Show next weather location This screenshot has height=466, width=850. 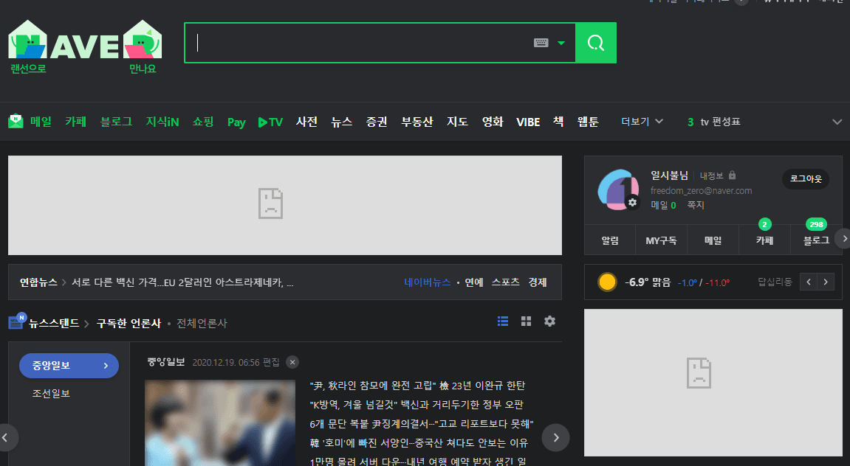pos(826,282)
